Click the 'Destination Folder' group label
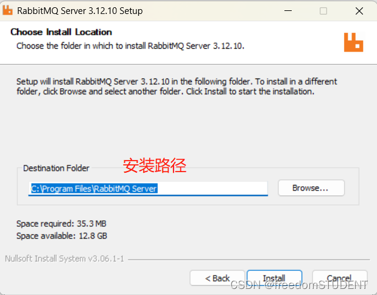The width and height of the screenshot is (377, 295). 56,168
